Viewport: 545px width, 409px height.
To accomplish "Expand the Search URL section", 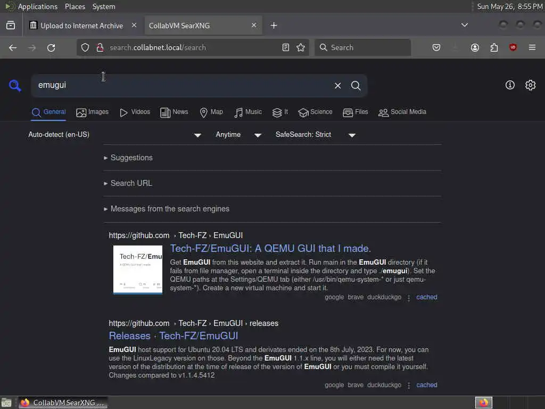I will coord(128,183).
